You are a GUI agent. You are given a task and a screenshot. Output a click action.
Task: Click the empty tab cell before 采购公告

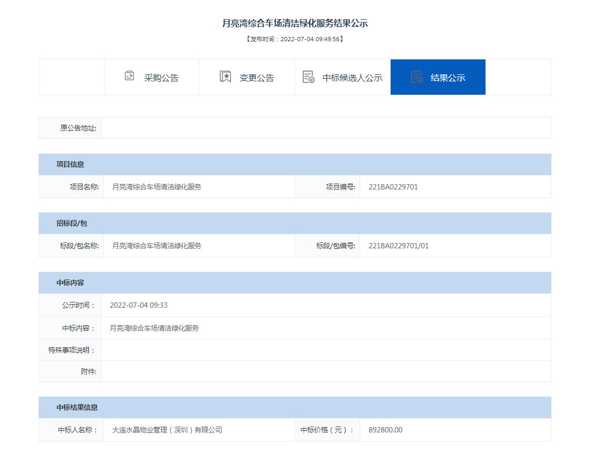[x=71, y=77]
